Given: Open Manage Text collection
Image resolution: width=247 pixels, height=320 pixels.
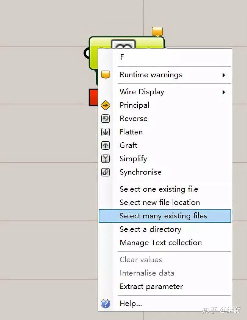Looking at the screenshot, I should pos(161,243).
